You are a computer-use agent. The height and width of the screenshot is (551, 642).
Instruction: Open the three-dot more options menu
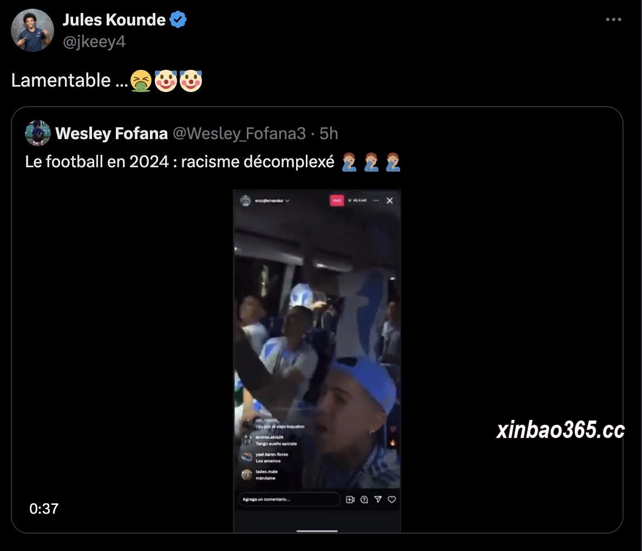[x=613, y=19]
